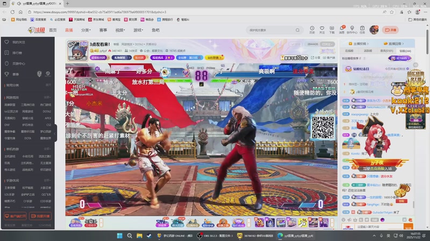This screenshot has height=241, width=430.
Task: Expand 全部 next to 网游竞技
Action: pyautogui.click(x=47, y=97)
